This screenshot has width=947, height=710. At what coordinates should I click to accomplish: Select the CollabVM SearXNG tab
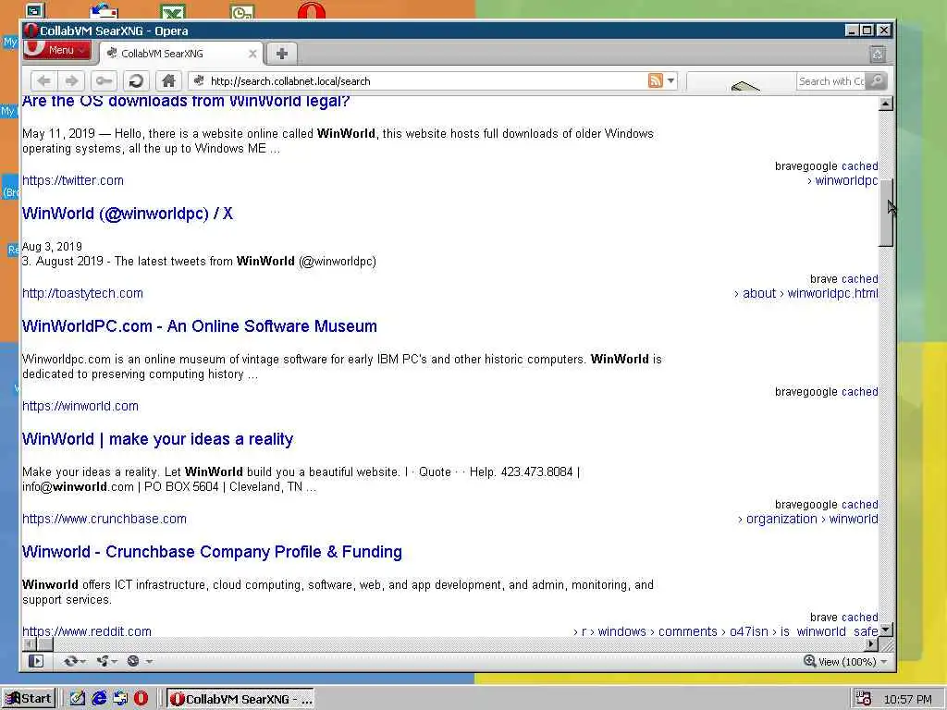(180, 54)
